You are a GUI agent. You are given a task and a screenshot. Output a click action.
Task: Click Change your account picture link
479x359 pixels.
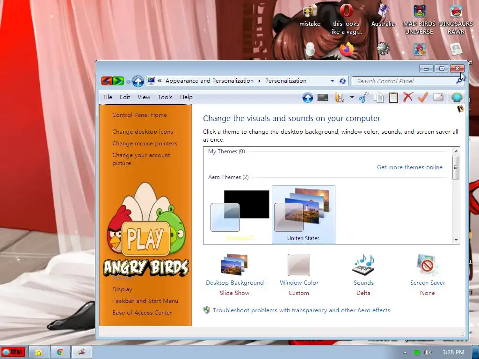click(x=141, y=159)
